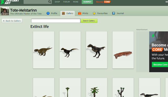This screenshot has width=168, height=97.
Task: Click the Prints shopping bag icon
Action: 80,13
